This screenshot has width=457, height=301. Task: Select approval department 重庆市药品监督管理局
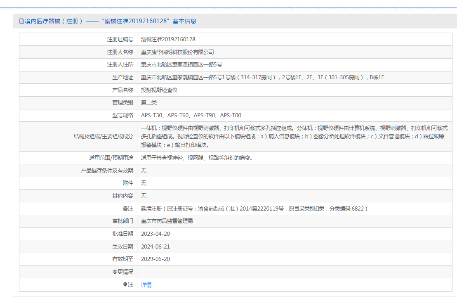point(167,221)
